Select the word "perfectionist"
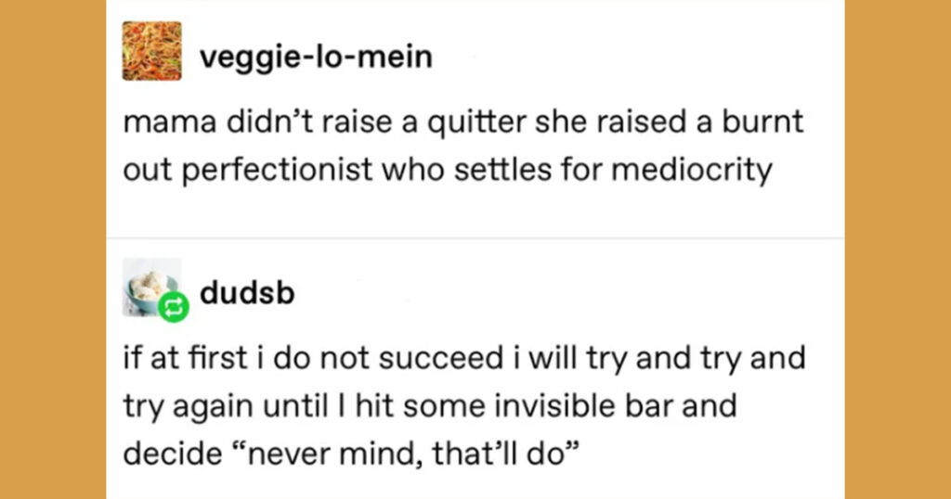 tap(277, 170)
